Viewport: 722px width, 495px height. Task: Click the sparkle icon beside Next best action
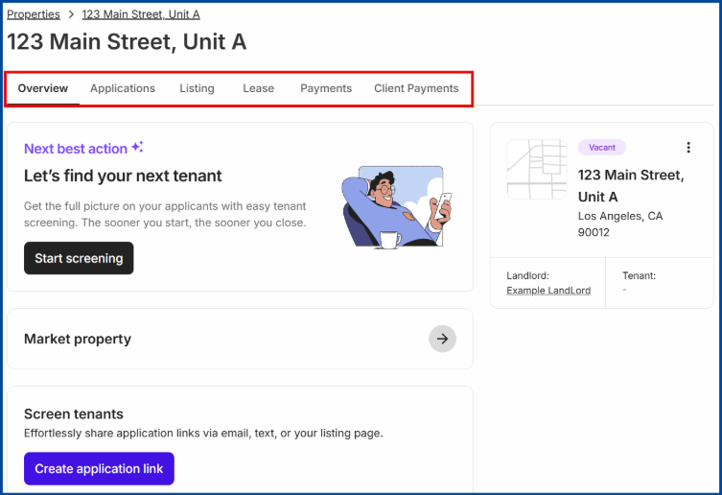[x=138, y=148]
